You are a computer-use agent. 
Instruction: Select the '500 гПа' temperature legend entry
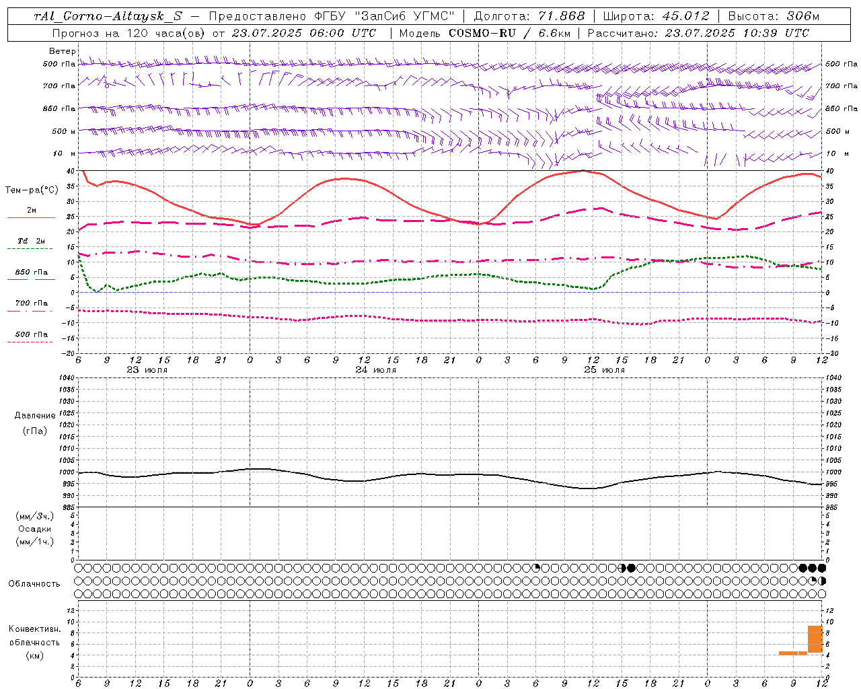click(x=32, y=334)
